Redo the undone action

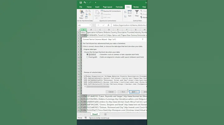(x=90, y=2)
